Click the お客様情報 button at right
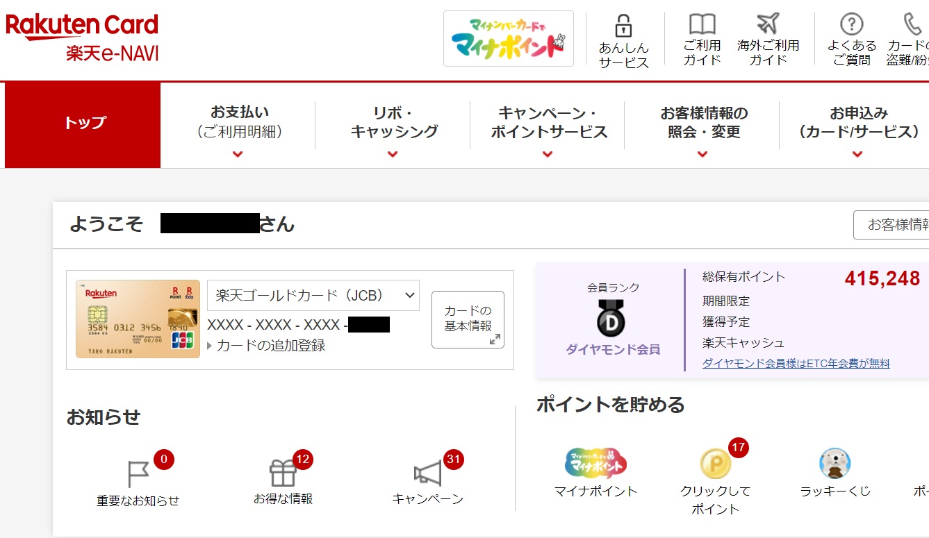The image size is (929, 538). click(x=893, y=225)
